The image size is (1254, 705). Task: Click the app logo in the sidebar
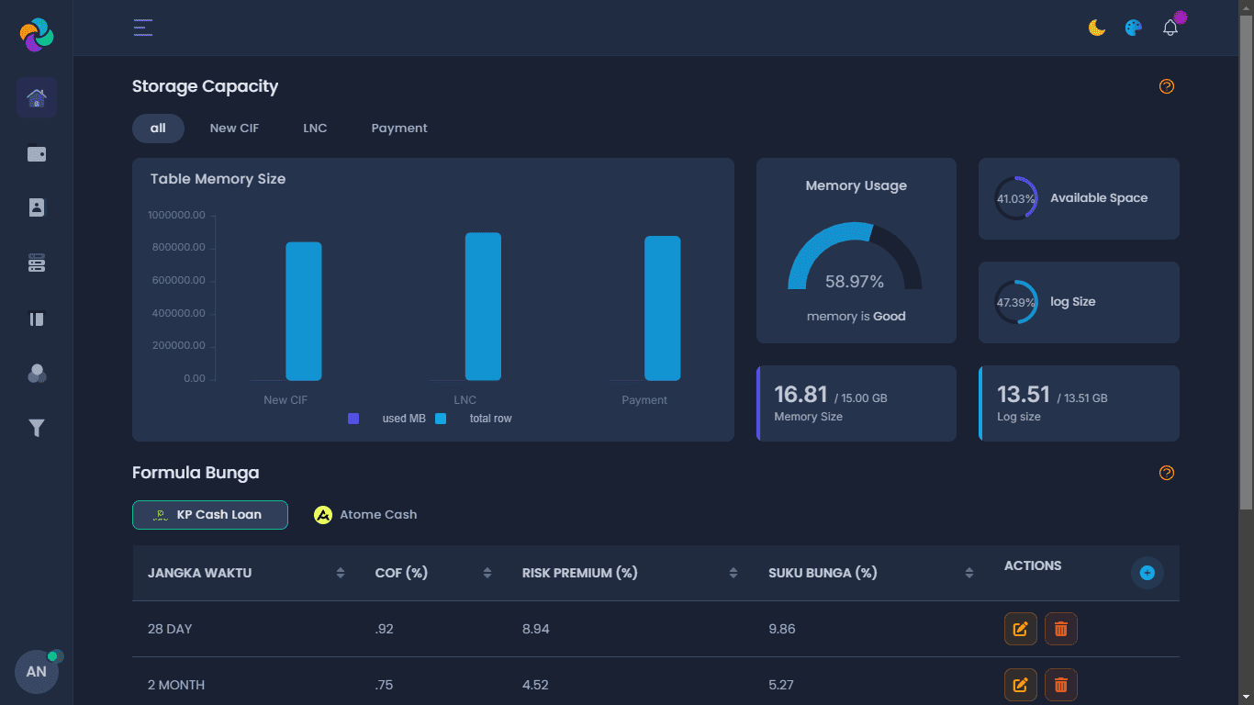[37, 35]
